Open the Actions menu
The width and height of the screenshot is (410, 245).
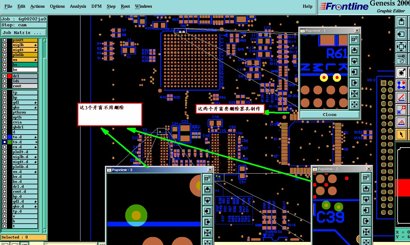(37, 6)
